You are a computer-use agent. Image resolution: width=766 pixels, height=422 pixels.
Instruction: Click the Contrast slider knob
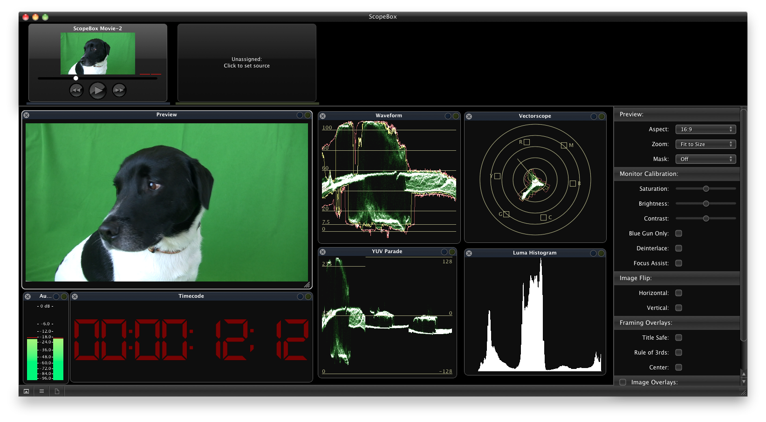point(706,219)
